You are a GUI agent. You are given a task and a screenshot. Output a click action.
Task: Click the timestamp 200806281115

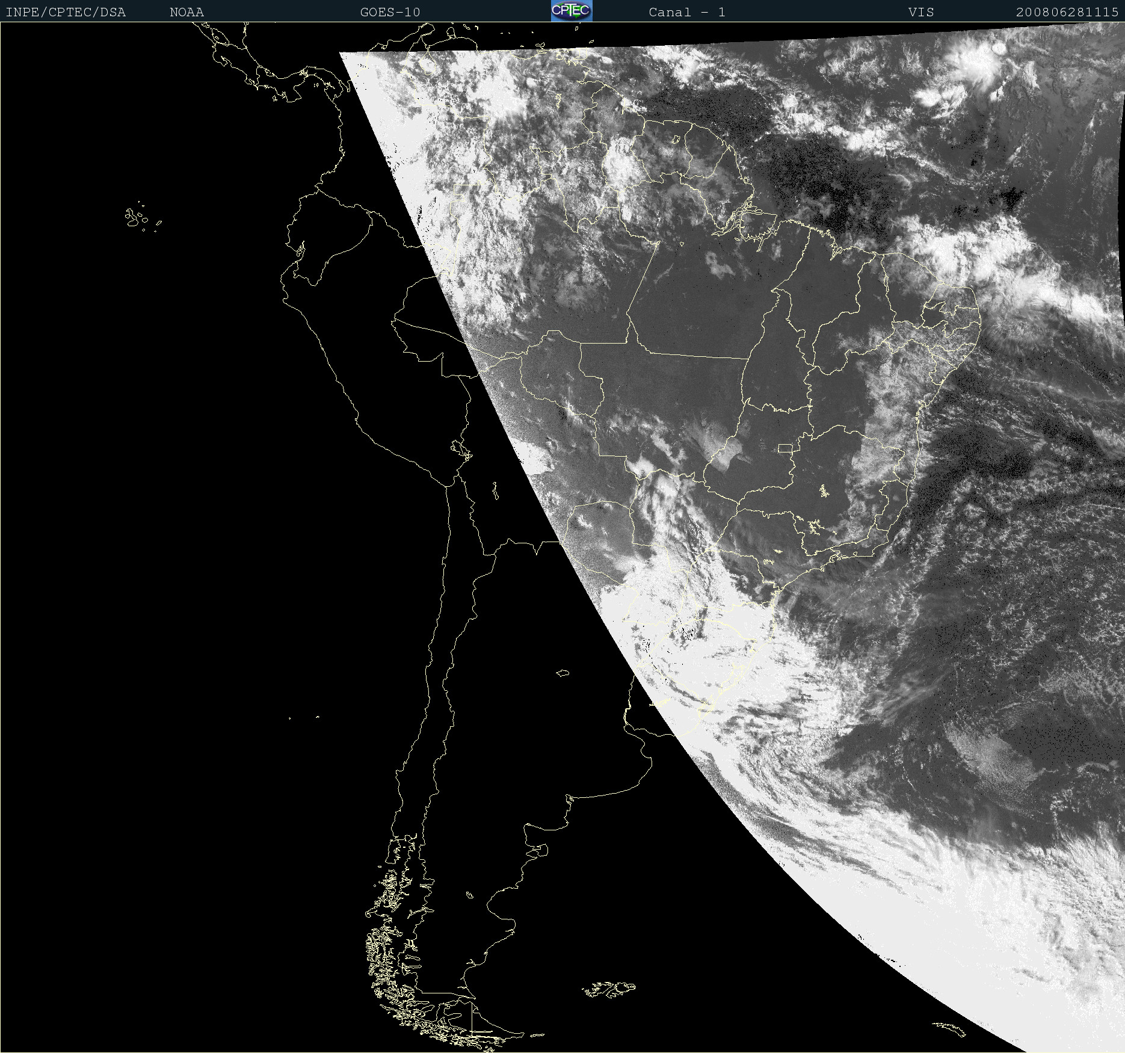[x=1067, y=12]
